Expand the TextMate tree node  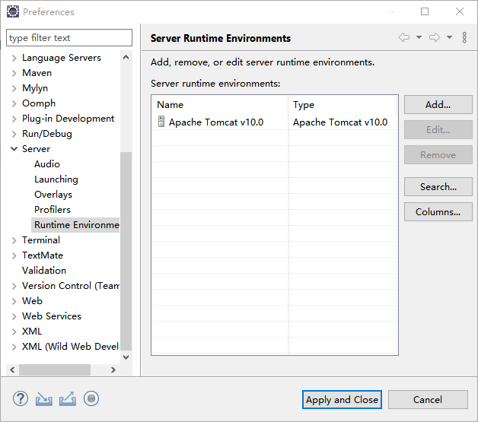pos(14,255)
